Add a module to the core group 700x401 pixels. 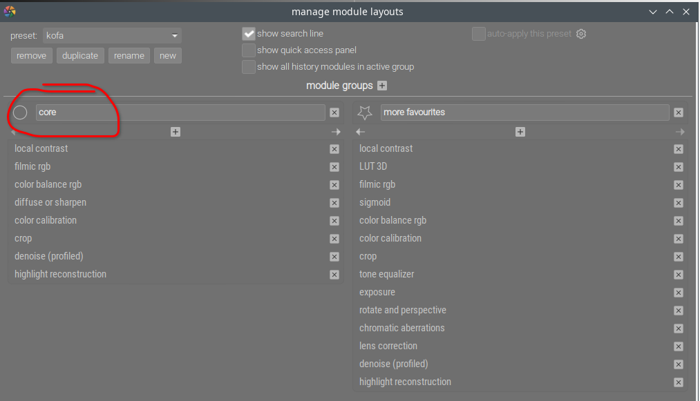176,132
